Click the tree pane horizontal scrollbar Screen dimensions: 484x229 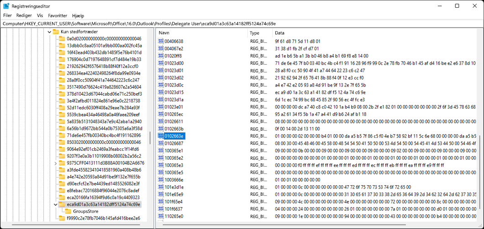pos(76,224)
